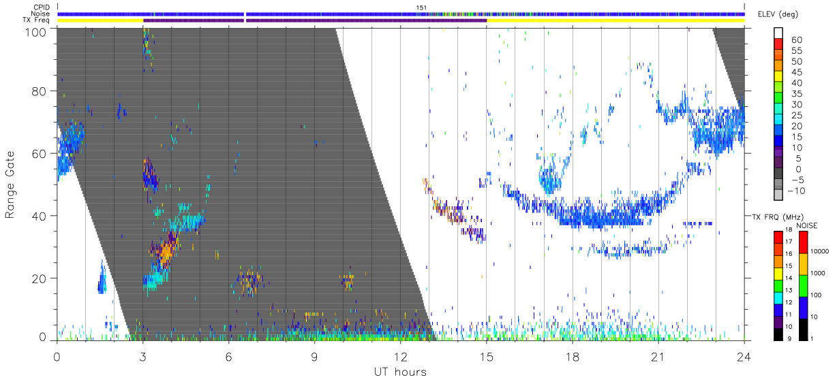Image resolution: width=837 pixels, height=386 pixels.
Task: Click the 'CPID' row label
Action: tap(42, 7)
